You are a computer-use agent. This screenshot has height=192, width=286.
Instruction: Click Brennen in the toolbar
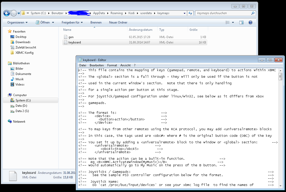pos(96,22)
